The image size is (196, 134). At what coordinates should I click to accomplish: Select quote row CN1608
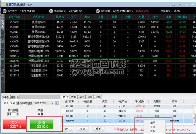100,37
